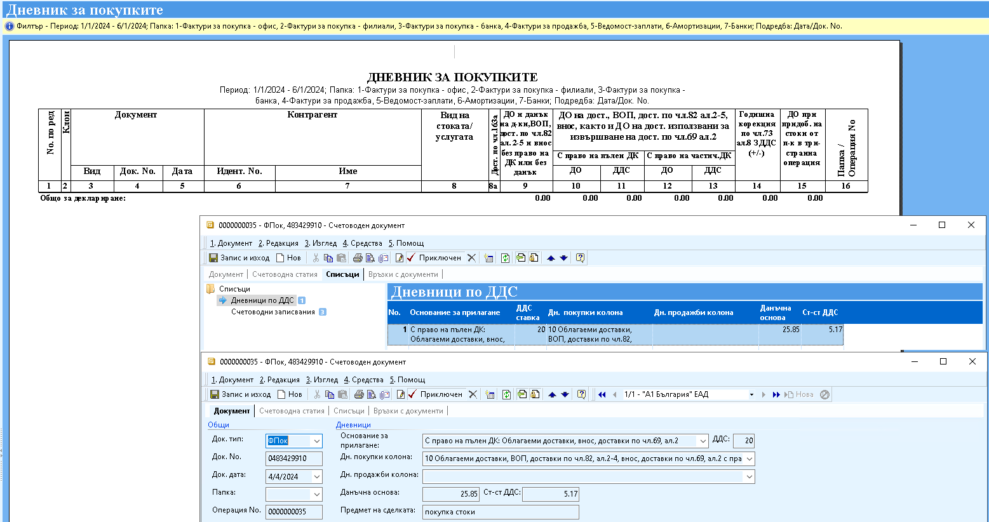Select Счетоводни записвания tree item

pos(273,312)
